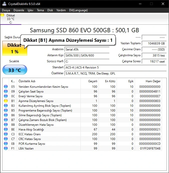The image size is (169, 173).
Task: Select the Enerji Verme Sayısı row
Action: pos(82,96)
